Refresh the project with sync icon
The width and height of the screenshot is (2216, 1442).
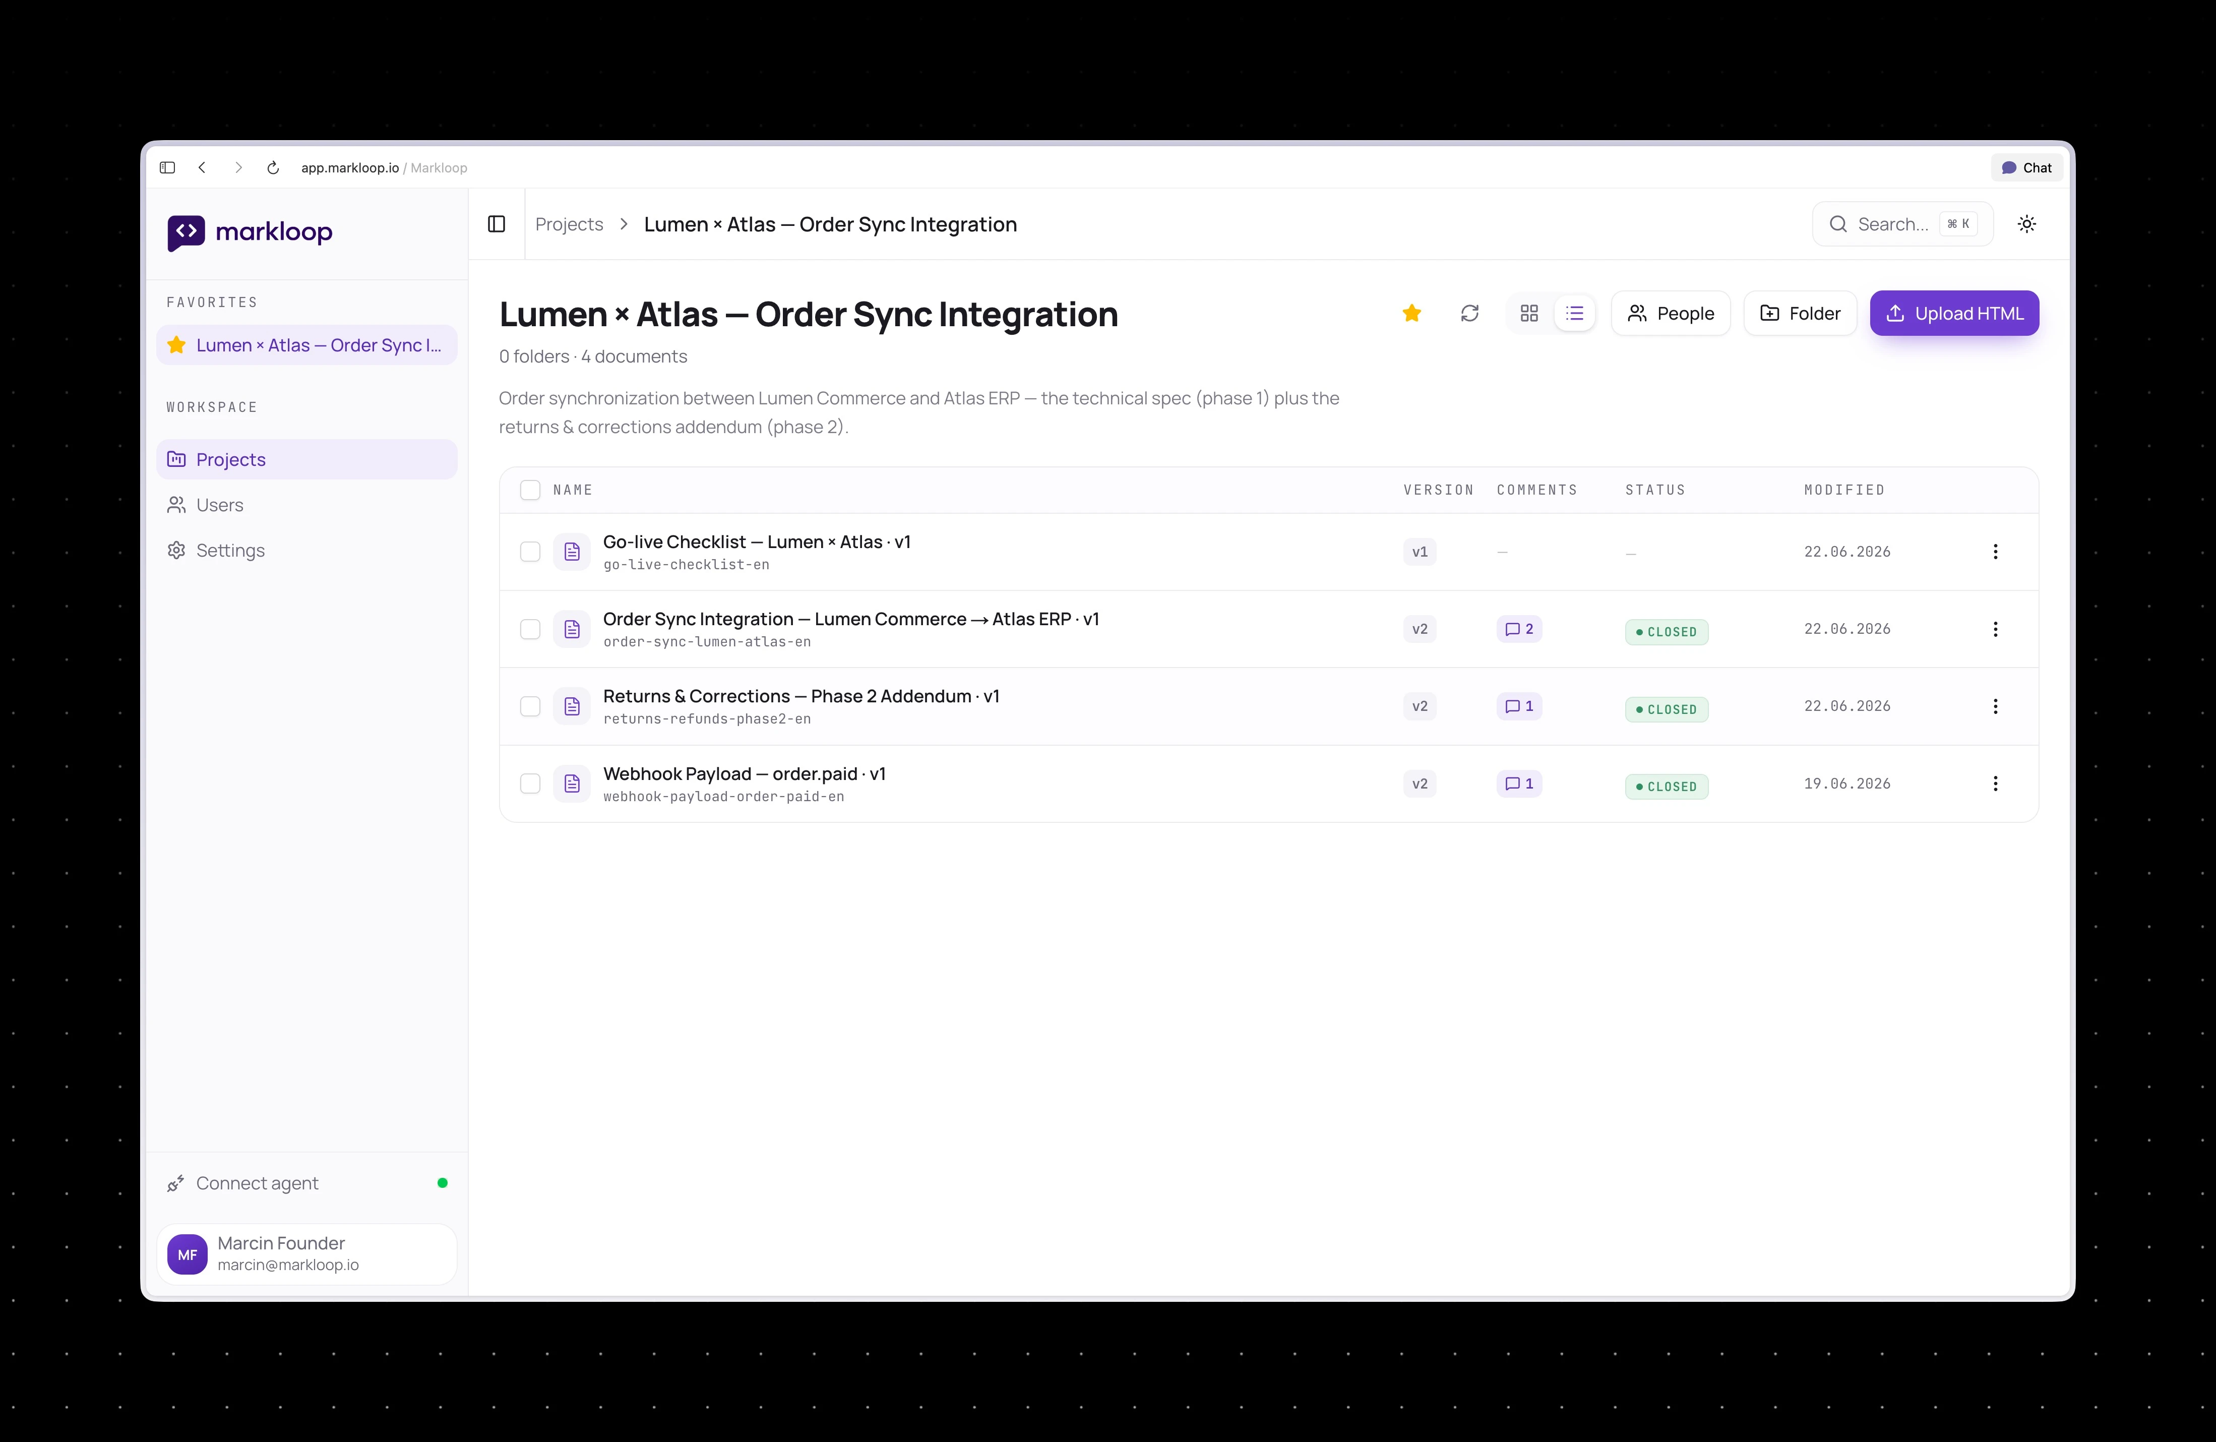[x=1469, y=313]
